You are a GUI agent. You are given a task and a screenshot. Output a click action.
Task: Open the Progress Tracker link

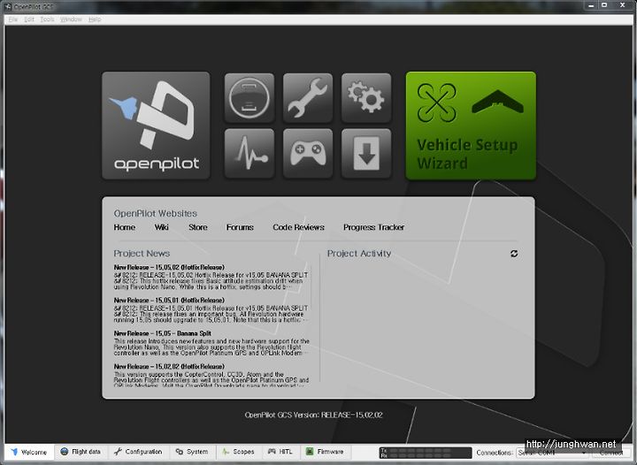click(x=373, y=227)
